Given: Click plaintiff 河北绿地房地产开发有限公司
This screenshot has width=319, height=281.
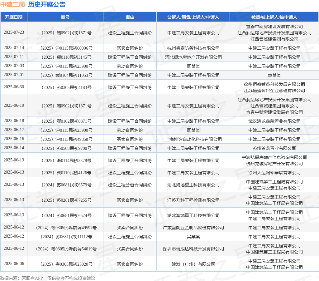Looking at the screenshot, I should tap(193, 57).
